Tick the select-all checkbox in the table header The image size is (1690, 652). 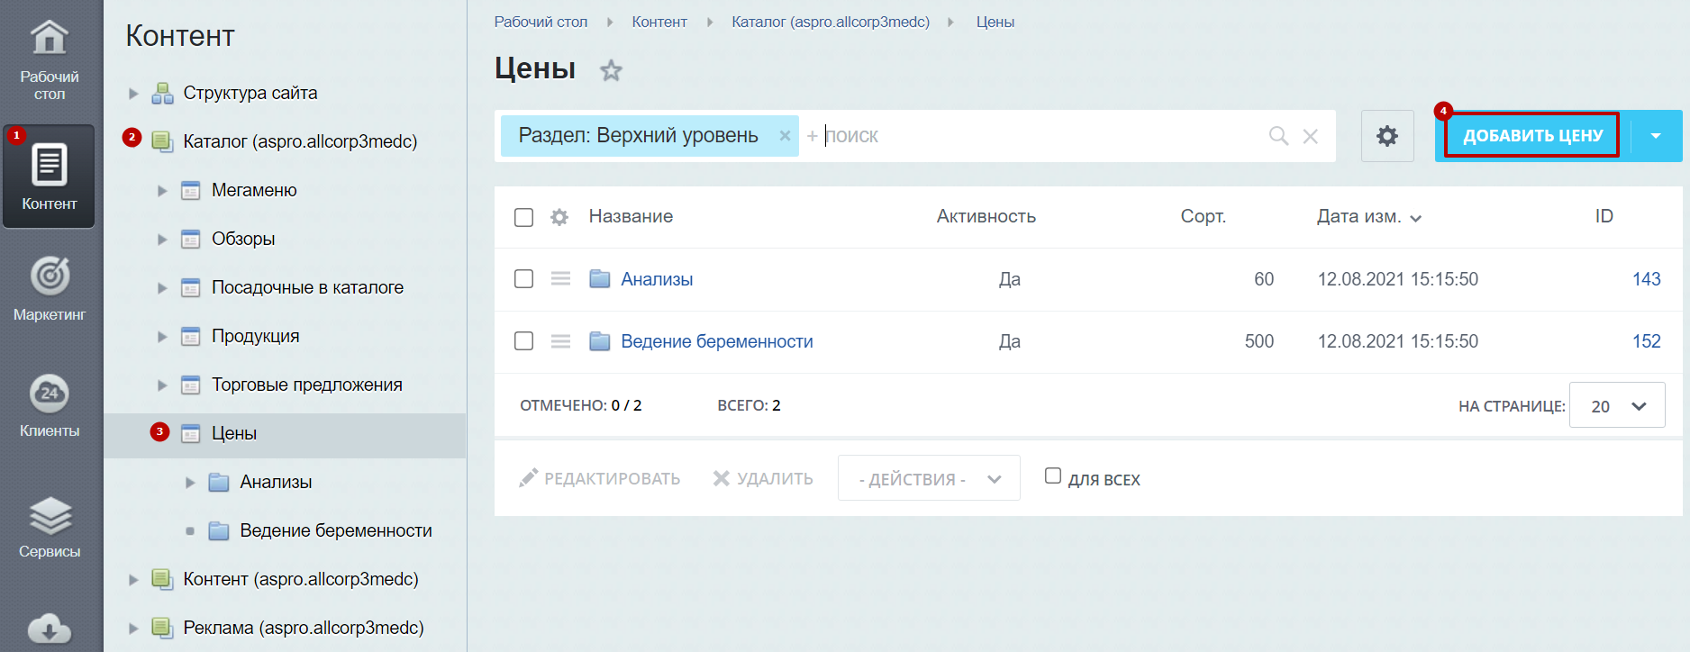coord(523,217)
